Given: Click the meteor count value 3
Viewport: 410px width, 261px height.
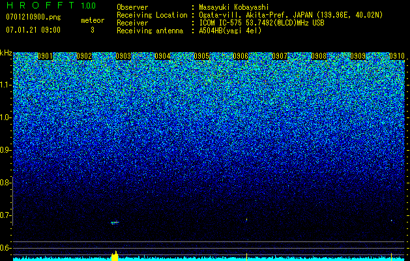Looking at the screenshot, I should click(93, 30).
